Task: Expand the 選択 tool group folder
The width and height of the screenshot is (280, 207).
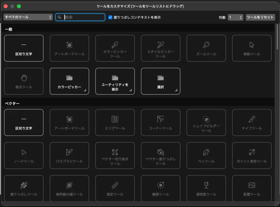Action: 161,81
